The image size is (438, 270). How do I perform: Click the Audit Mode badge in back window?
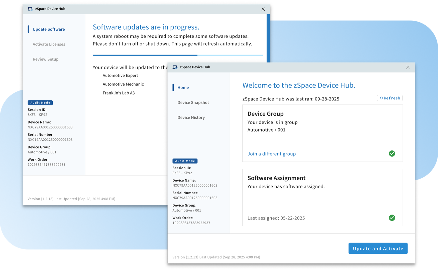pos(40,103)
